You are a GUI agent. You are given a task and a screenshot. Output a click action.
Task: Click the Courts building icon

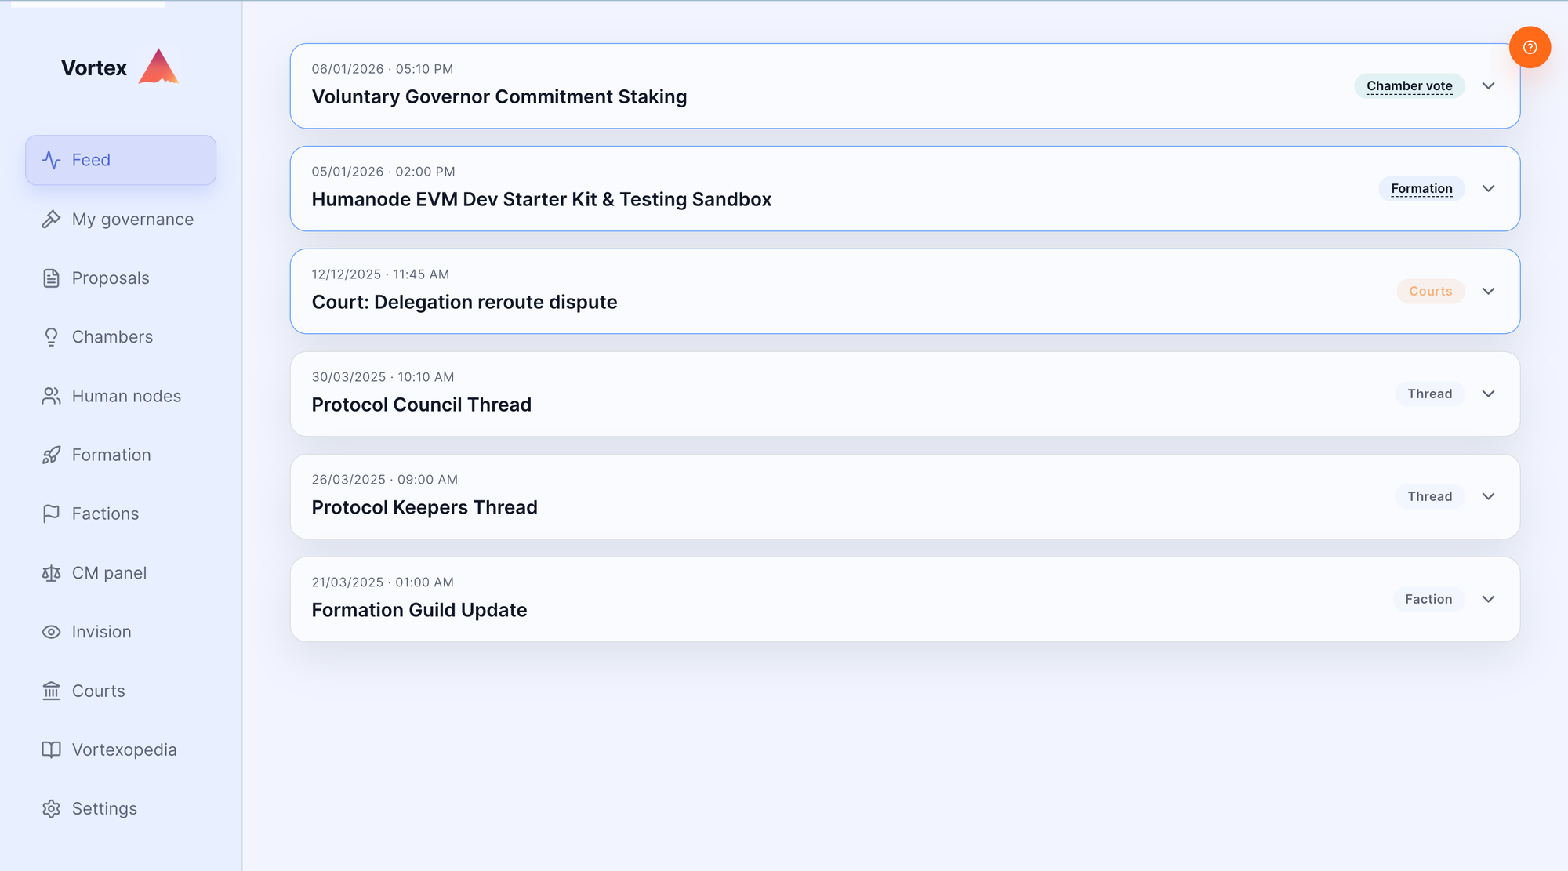click(51, 691)
